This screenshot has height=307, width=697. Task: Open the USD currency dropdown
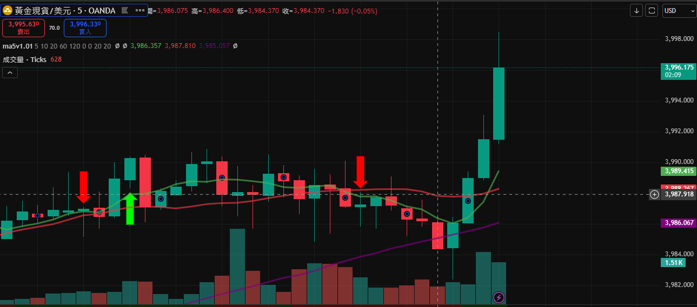679,11
